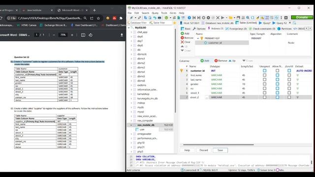315x177 pixels.
Task: Open a new browser tab with plus
Action: point(94,10)
